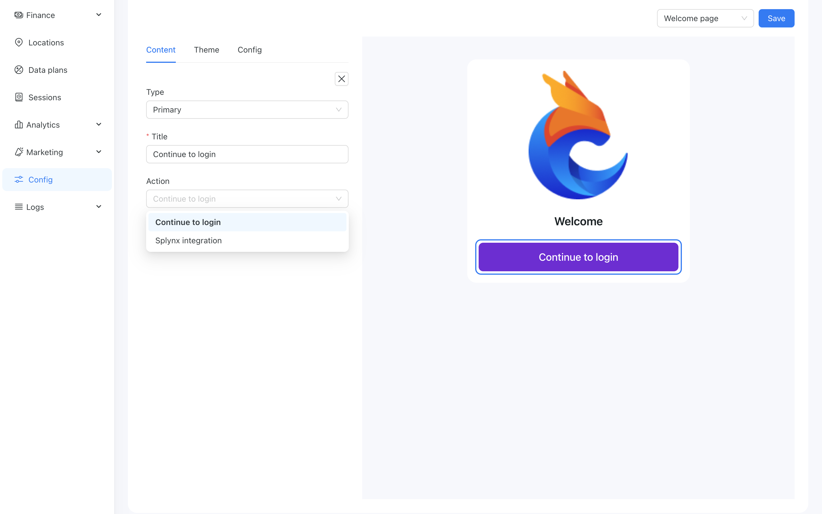The width and height of the screenshot is (822, 514).
Task: Expand the Marketing menu chevron
Action: pyautogui.click(x=99, y=152)
